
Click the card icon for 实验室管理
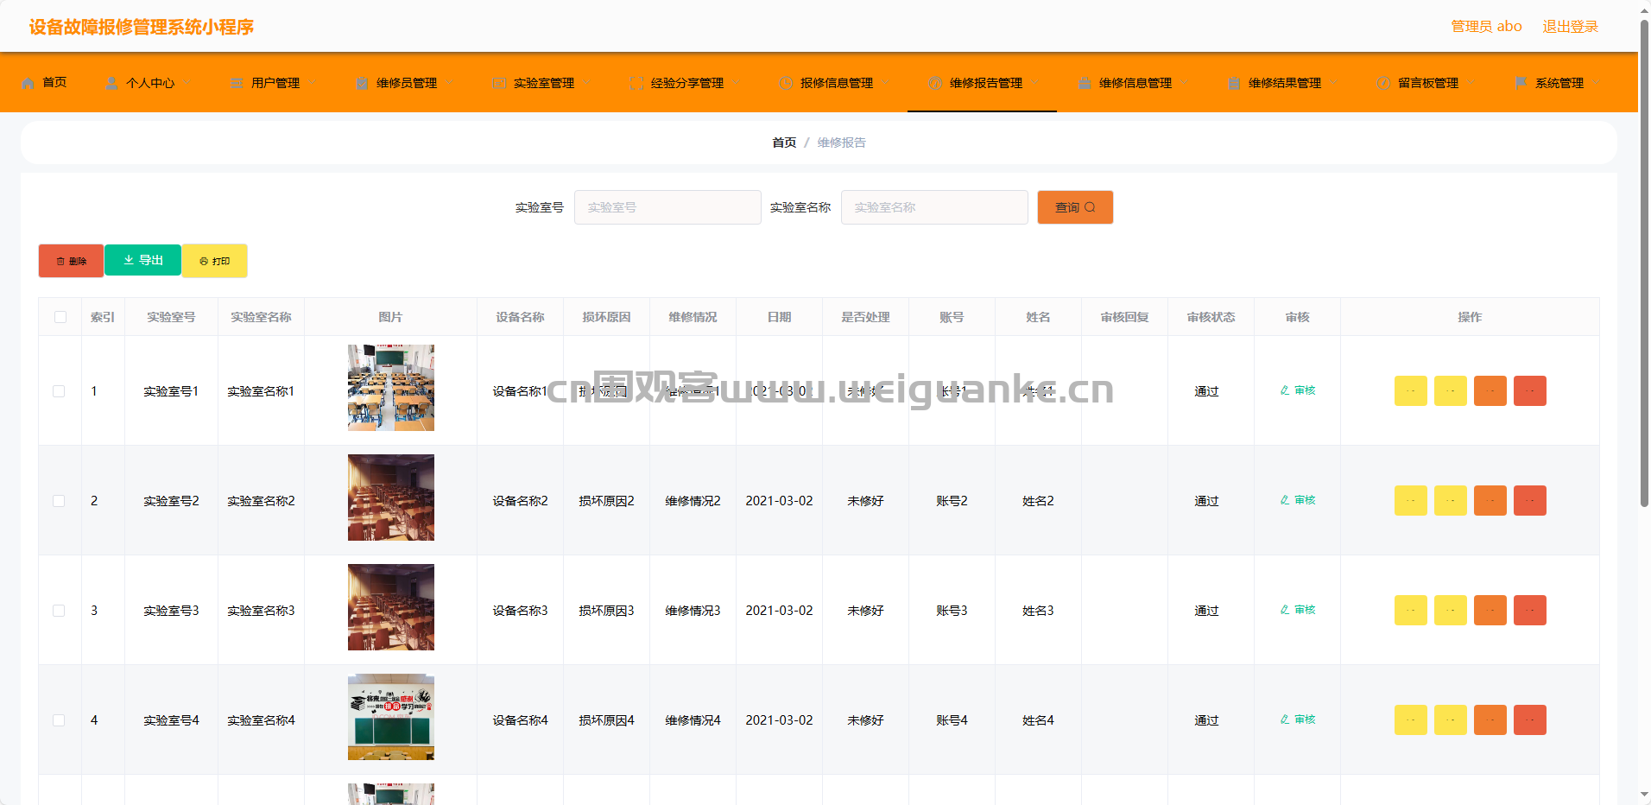(499, 83)
